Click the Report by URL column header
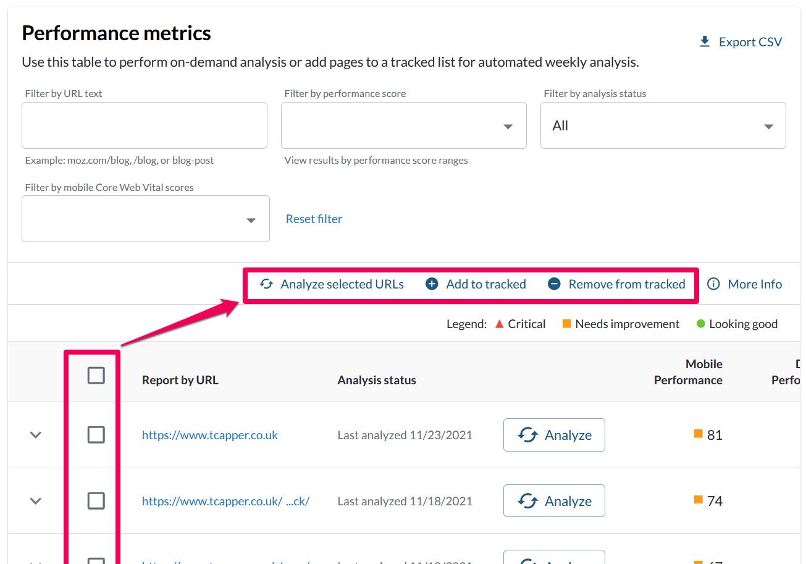Screen dimensions: 806x564 180,380
